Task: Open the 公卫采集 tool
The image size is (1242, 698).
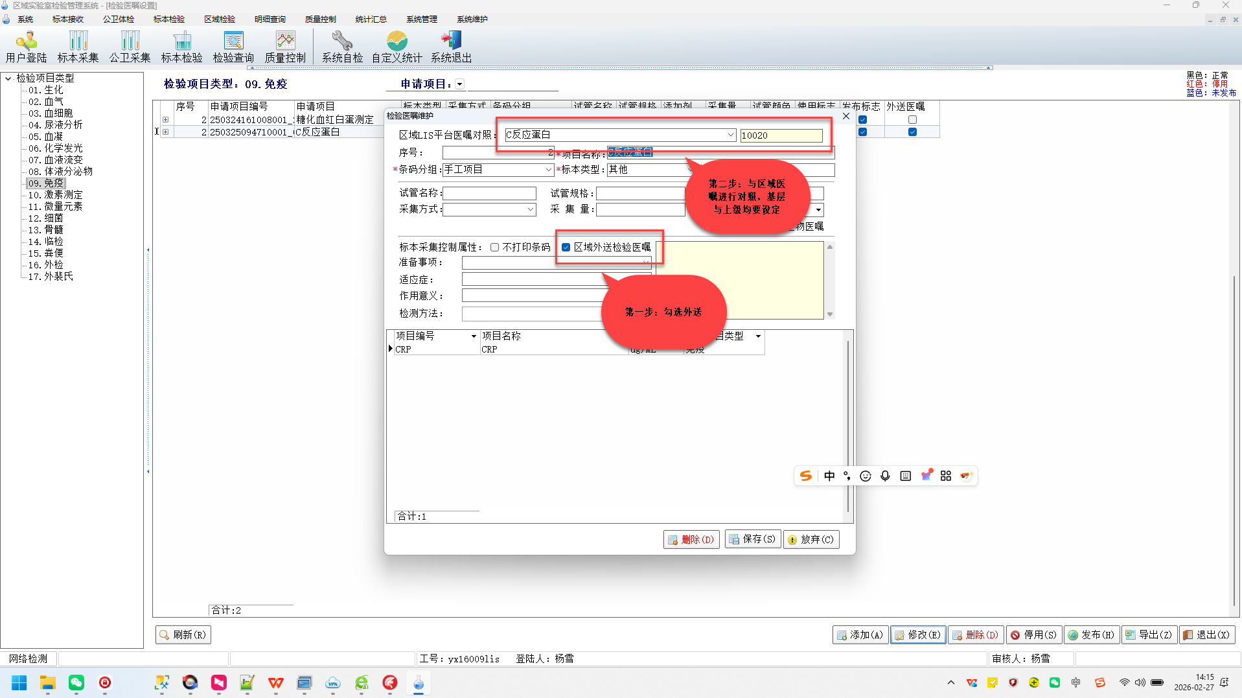Action: (130, 47)
